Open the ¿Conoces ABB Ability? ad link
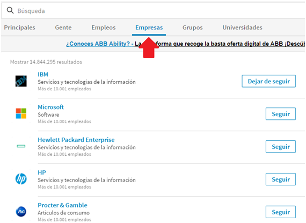This screenshot has width=306, height=223. coord(99,44)
